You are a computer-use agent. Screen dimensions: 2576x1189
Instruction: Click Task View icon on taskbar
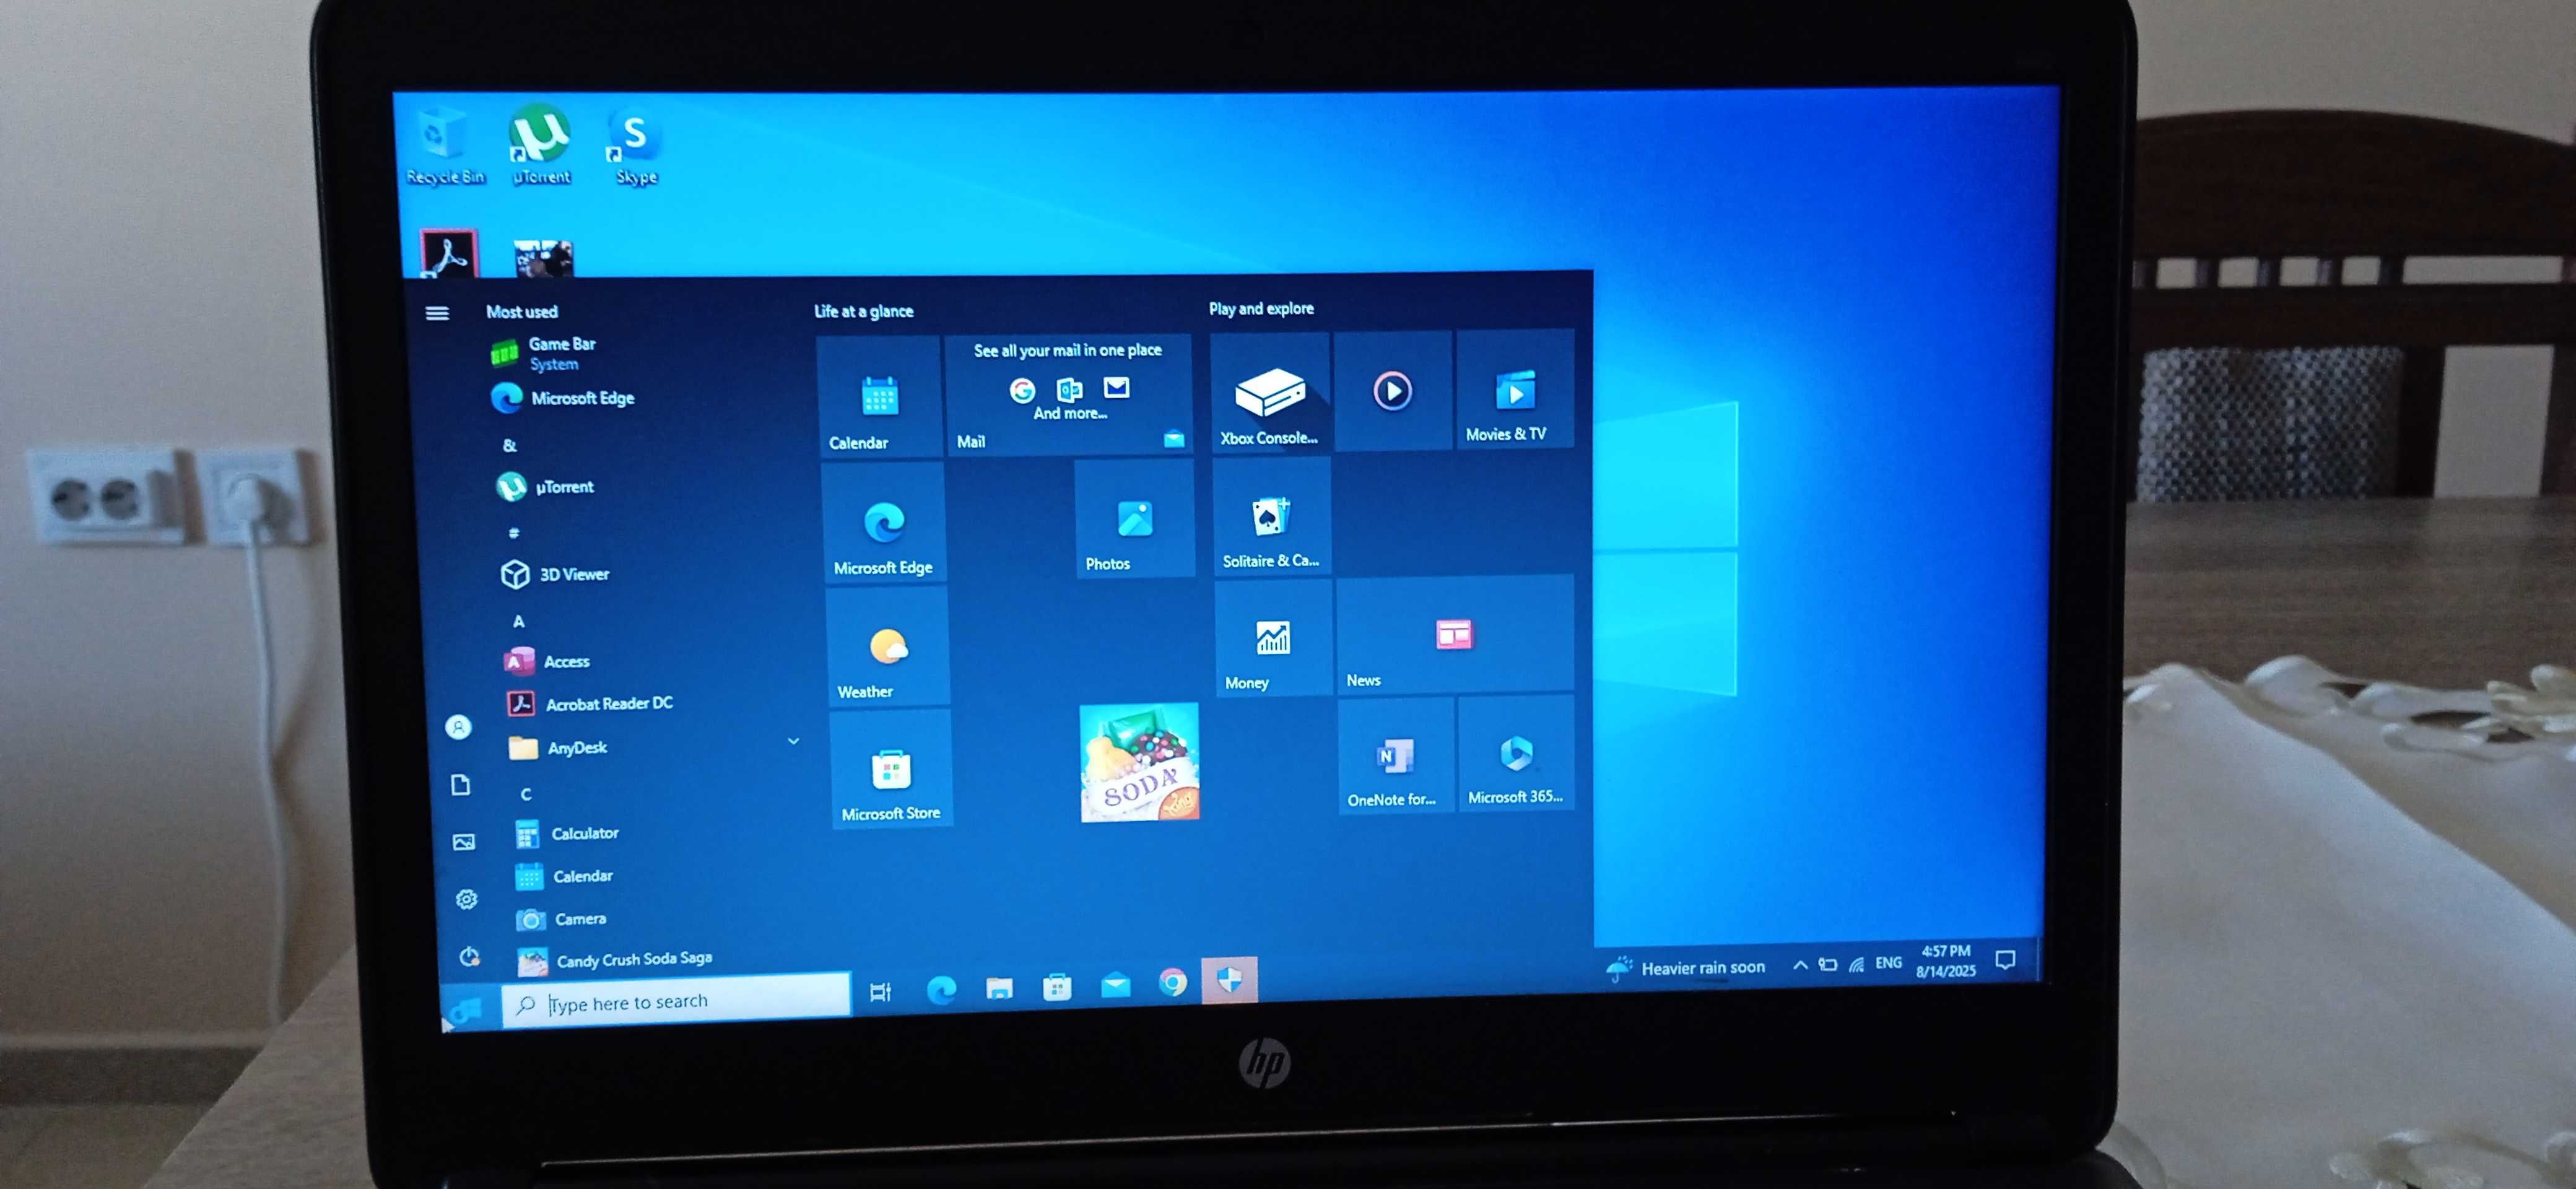pos(880,992)
